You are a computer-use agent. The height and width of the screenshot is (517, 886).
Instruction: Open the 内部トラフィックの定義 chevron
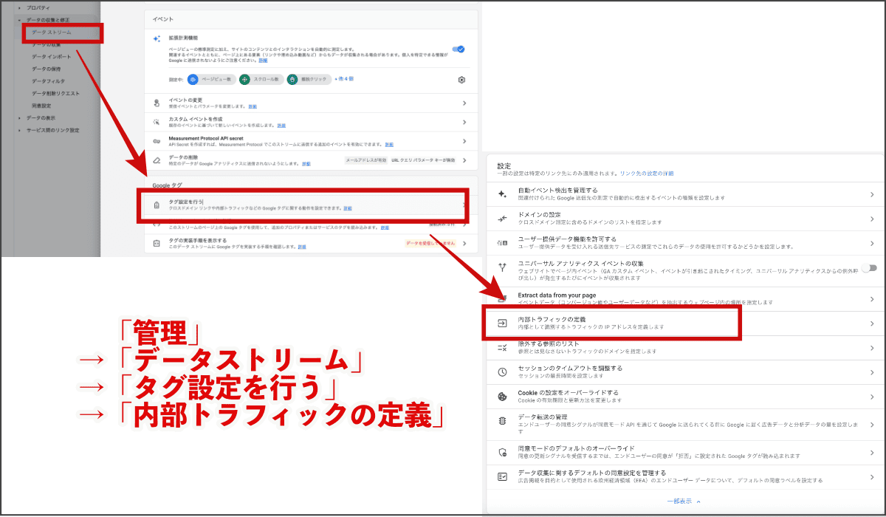click(x=873, y=323)
